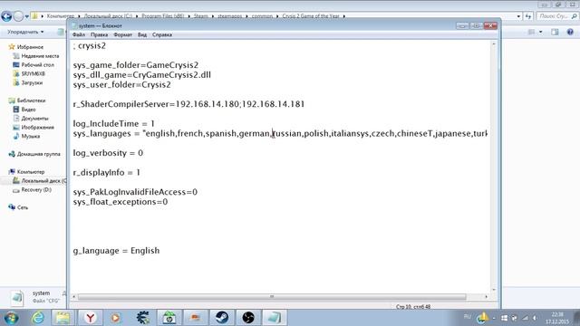Open the Windows Start button

tap(11, 318)
